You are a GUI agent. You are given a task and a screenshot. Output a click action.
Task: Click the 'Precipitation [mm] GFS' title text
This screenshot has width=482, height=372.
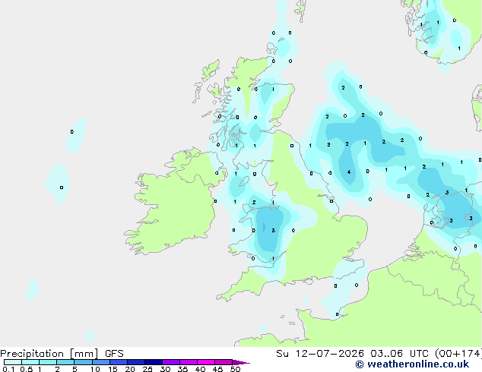(x=62, y=354)
